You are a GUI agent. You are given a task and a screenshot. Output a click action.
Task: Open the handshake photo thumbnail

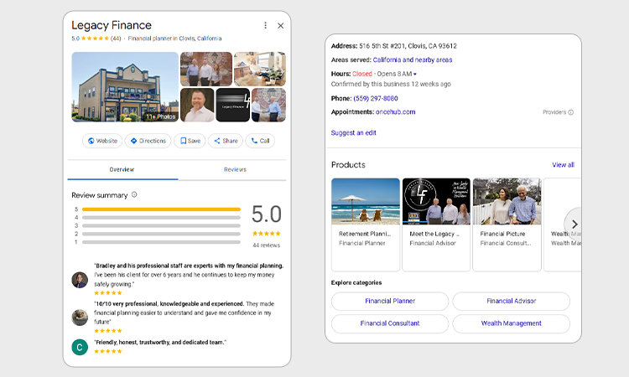[x=268, y=105]
